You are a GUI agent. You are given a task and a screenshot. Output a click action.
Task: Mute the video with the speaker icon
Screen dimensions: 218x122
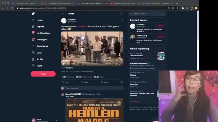[116, 64]
